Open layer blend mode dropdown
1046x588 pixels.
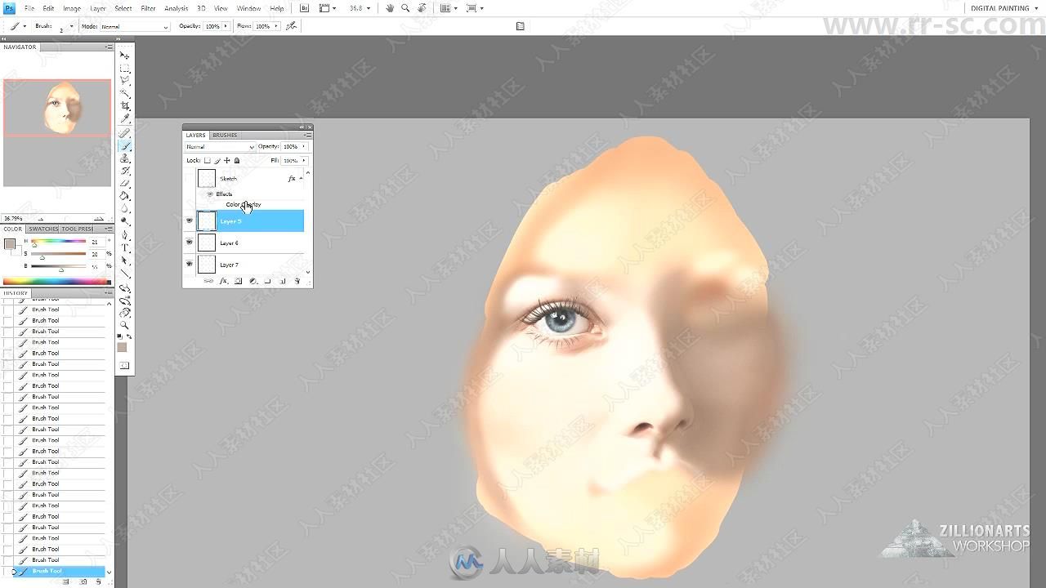[220, 147]
